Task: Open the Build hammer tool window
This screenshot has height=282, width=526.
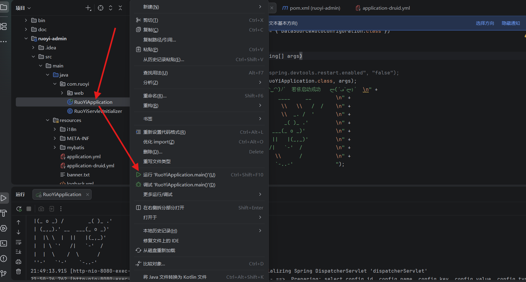Action: click(4, 213)
